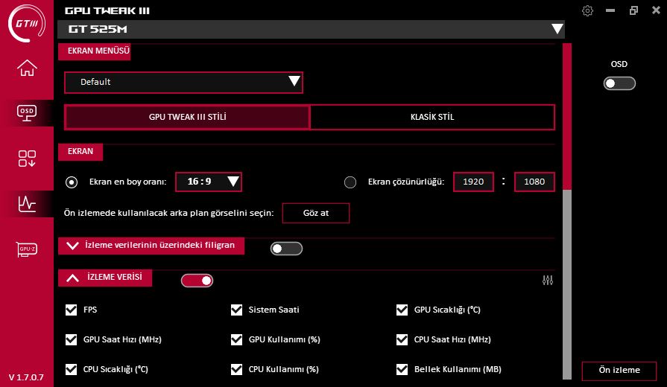Toggle the OSD switch on
Viewport: 667px width, 387px height.
(619, 83)
